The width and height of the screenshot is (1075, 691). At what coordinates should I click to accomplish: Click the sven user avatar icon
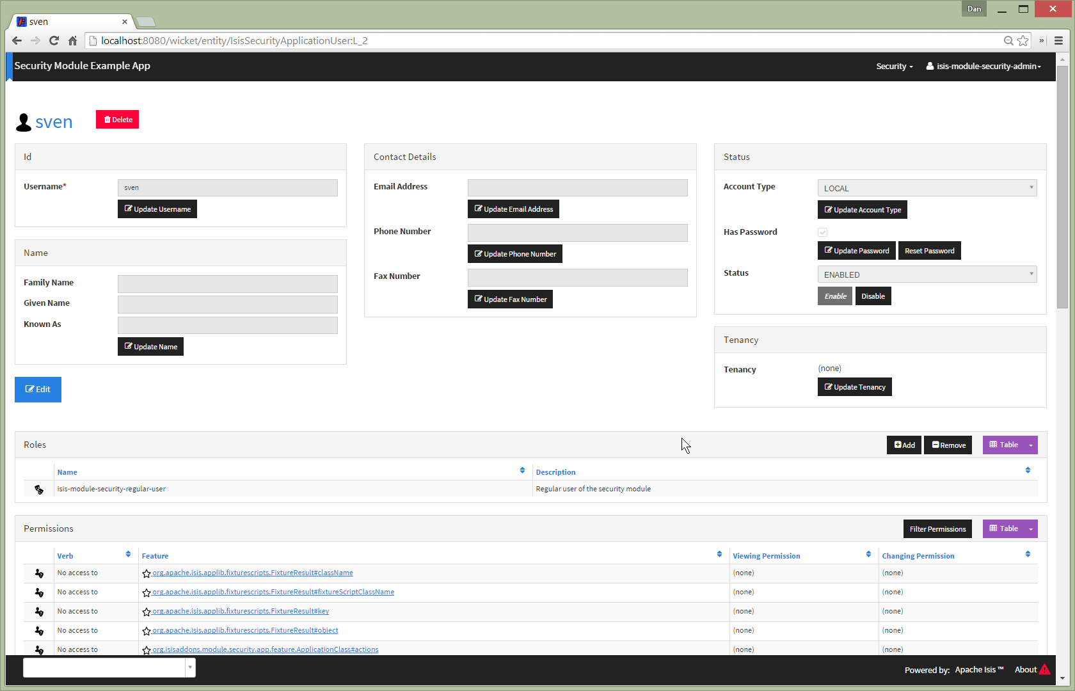24,122
